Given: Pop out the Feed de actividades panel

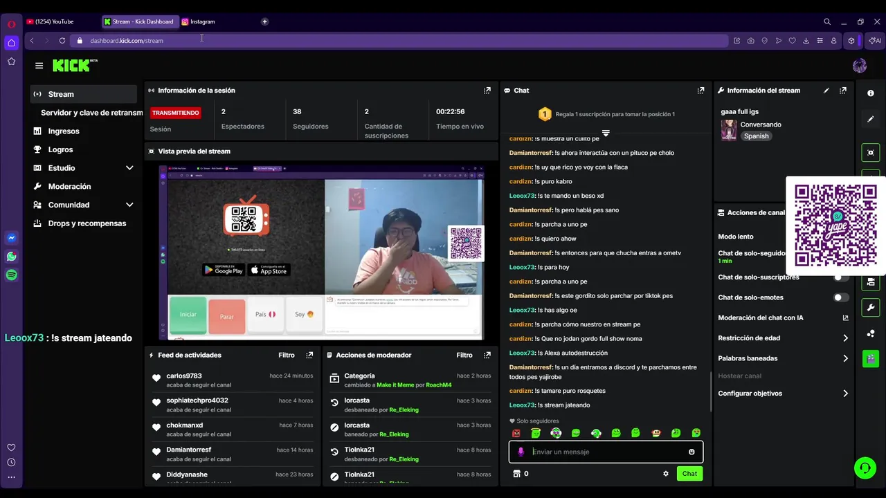Looking at the screenshot, I should coord(309,356).
